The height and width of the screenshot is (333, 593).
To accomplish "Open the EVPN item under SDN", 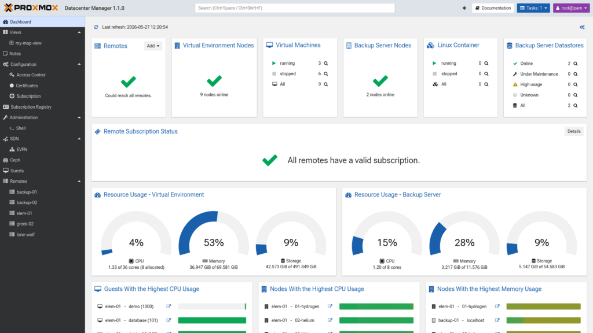I will (x=42, y=150).
